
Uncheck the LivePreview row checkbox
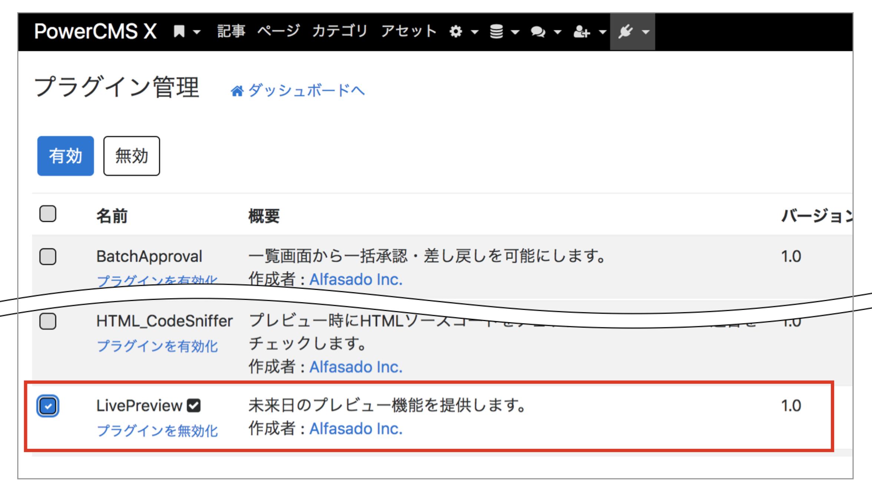(x=48, y=406)
